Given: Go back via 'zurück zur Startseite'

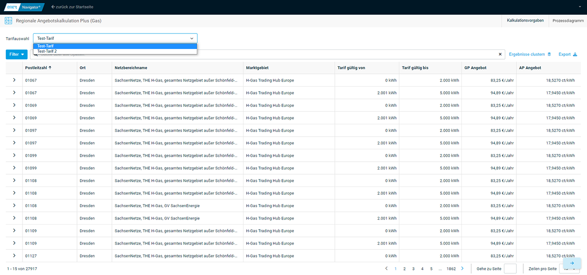Looking at the screenshot, I should [72, 7].
